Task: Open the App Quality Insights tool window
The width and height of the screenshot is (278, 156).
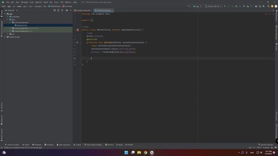Action: (93, 145)
